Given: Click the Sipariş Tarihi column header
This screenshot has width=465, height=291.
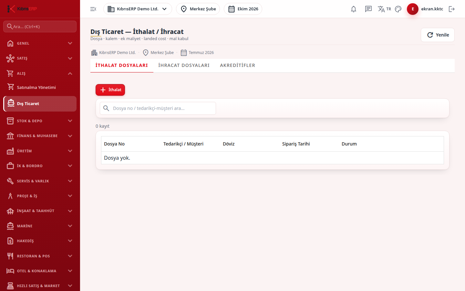Looking at the screenshot, I should (296, 144).
